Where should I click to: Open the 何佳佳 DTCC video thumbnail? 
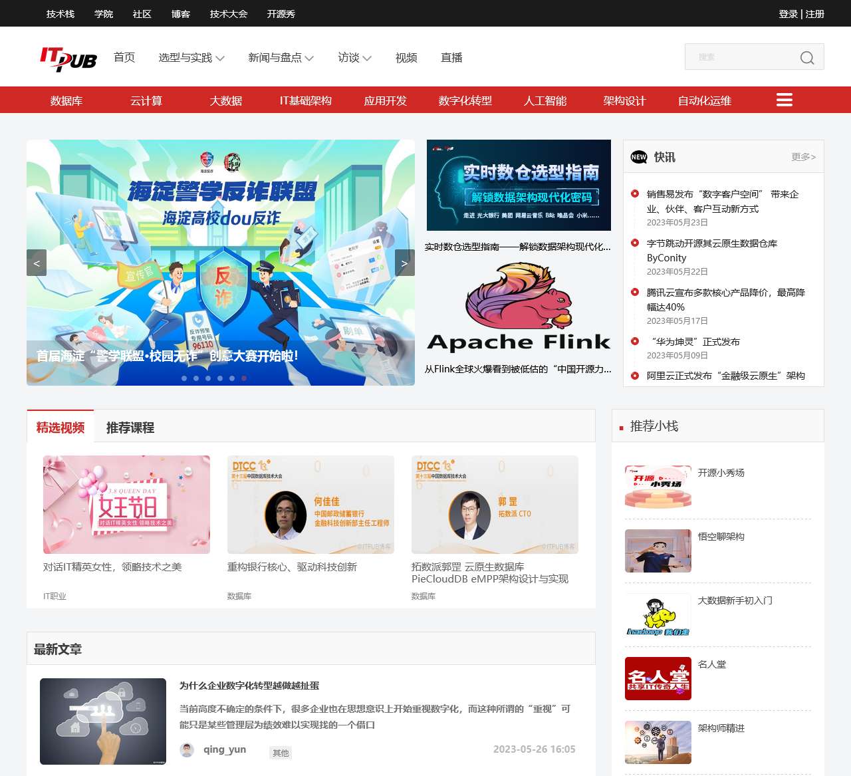(x=310, y=505)
